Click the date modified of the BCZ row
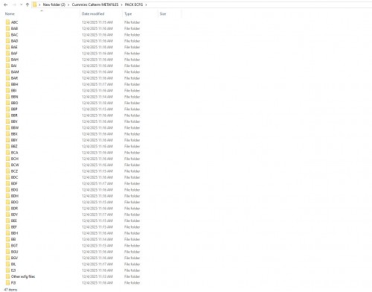Screen dimensions: 372x292 [97, 171]
